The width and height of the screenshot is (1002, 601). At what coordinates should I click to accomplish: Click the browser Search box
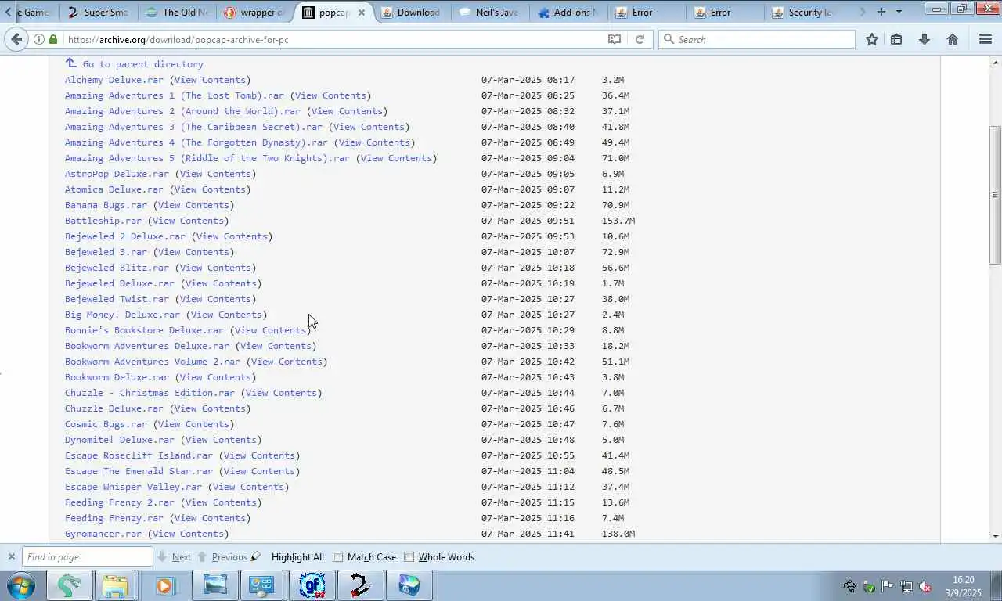pyautogui.click(x=757, y=39)
